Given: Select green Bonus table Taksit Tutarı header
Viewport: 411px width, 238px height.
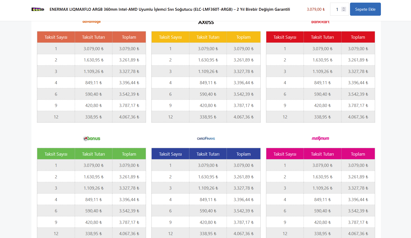Looking at the screenshot, I should (93, 154).
